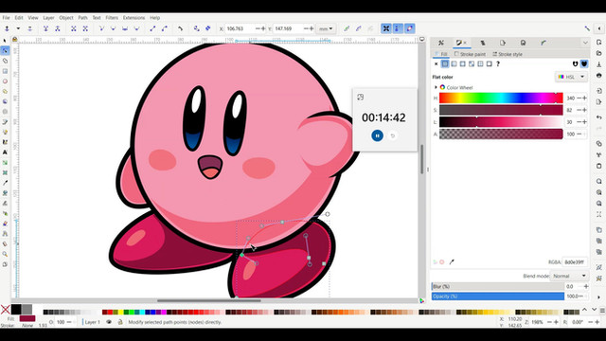
Task: Open the HSL color mode dropdown
Action: 571,77
